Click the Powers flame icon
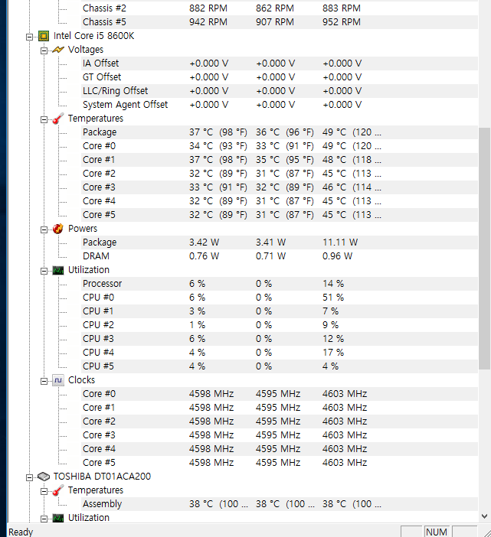 (x=58, y=229)
